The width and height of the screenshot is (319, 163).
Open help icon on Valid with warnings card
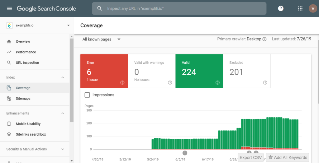click(170, 82)
